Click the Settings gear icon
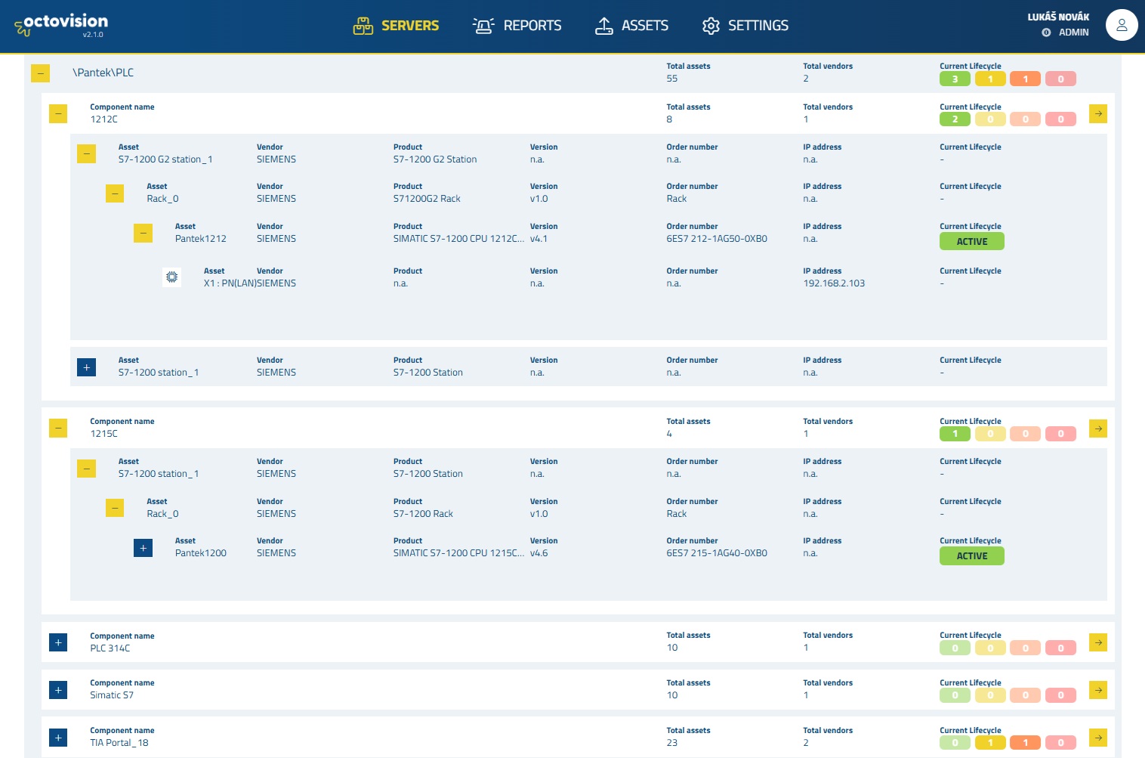Screen dimensions: 1145x758 tap(711, 26)
